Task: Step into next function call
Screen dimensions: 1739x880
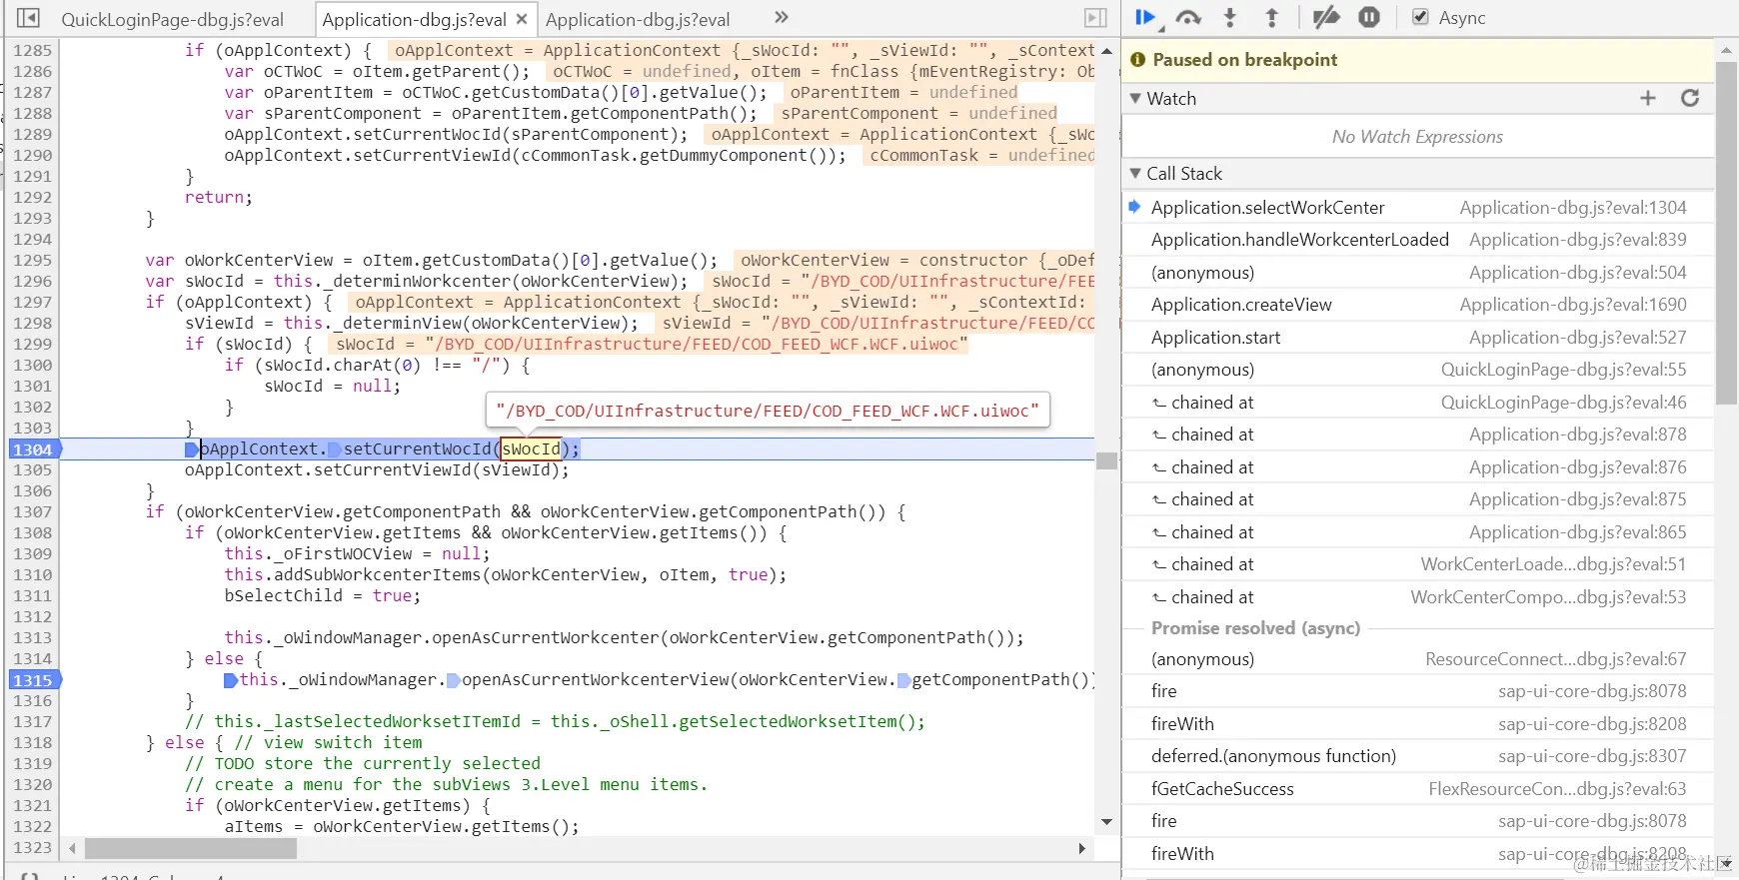Action: (x=1230, y=18)
